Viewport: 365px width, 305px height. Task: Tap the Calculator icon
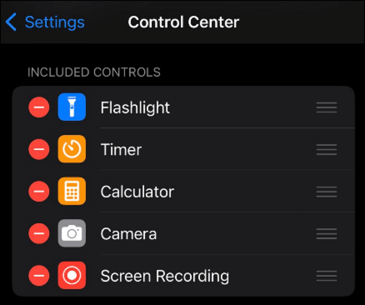click(x=72, y=191)
